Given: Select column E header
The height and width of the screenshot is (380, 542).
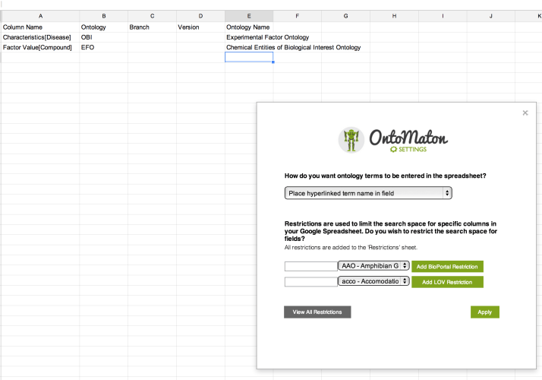Looking at the screenshot, I should 249,16.
